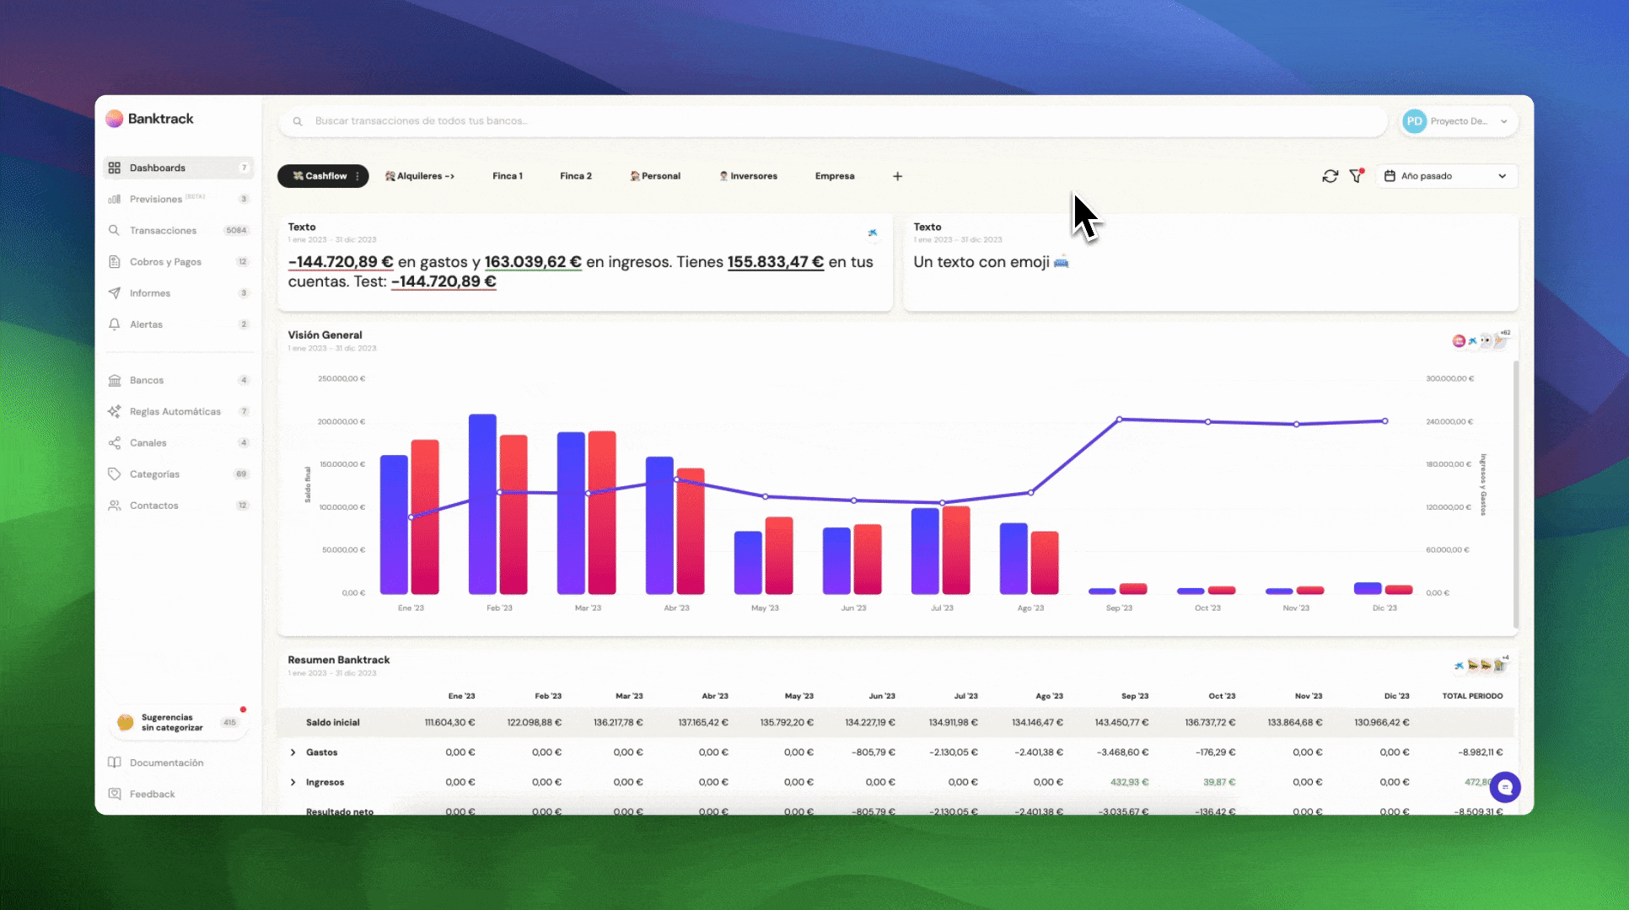Open Cashflow tab options menu dots
Screen dimensions: 1629x910
(358, 176)
